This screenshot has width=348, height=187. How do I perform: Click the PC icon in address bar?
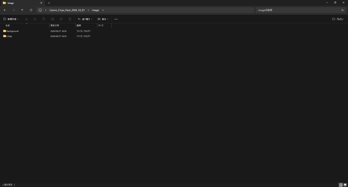[40, 10]
